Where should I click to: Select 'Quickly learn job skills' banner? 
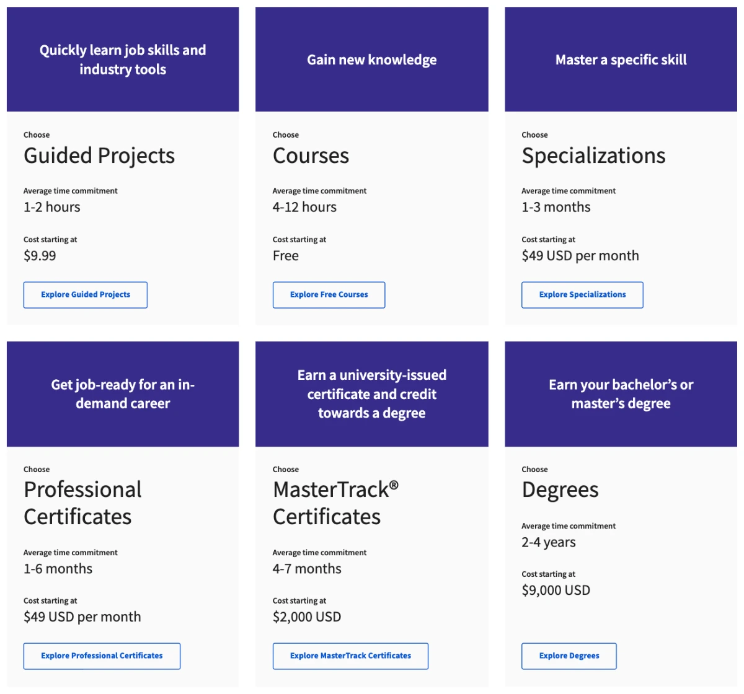click(x=123, y=59)
